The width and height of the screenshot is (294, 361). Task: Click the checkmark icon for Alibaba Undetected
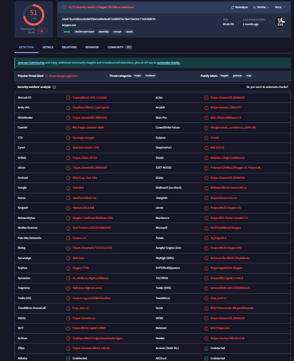pyautogui.click(x=68, y=358)
